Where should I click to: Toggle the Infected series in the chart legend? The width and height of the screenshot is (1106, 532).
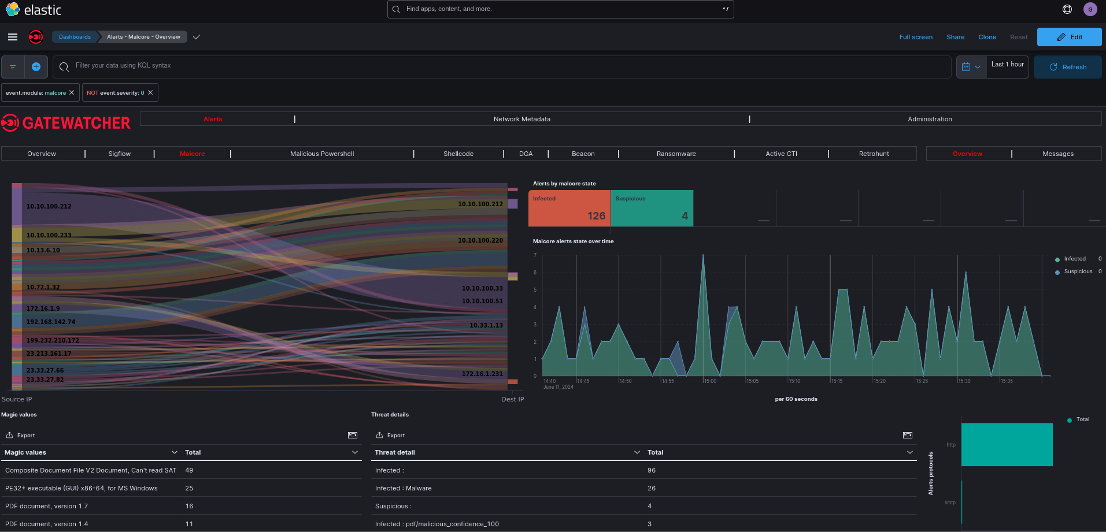pos(1074,258)
